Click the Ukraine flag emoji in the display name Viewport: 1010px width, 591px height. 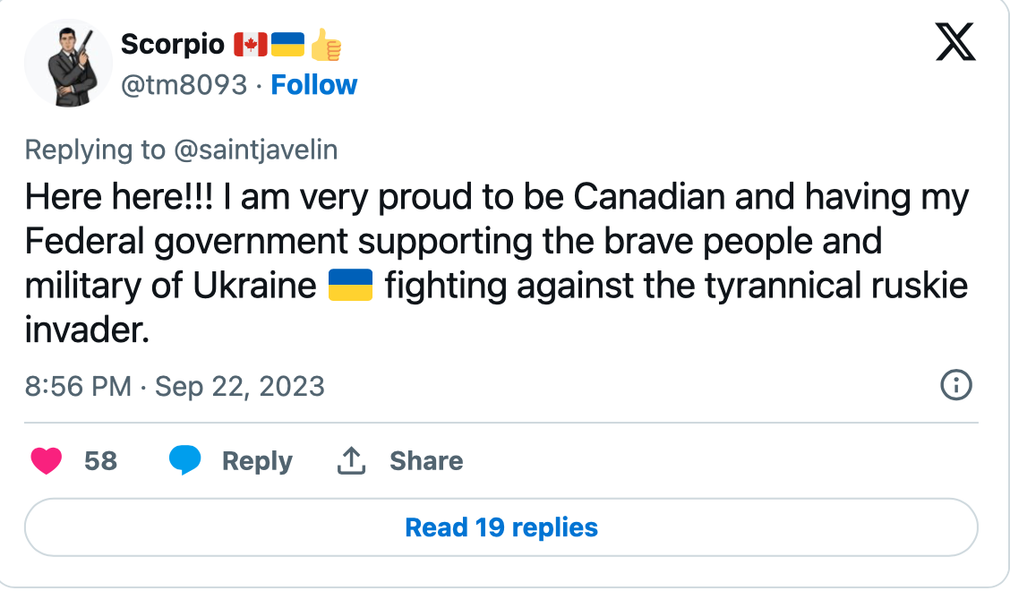(288, 43)
